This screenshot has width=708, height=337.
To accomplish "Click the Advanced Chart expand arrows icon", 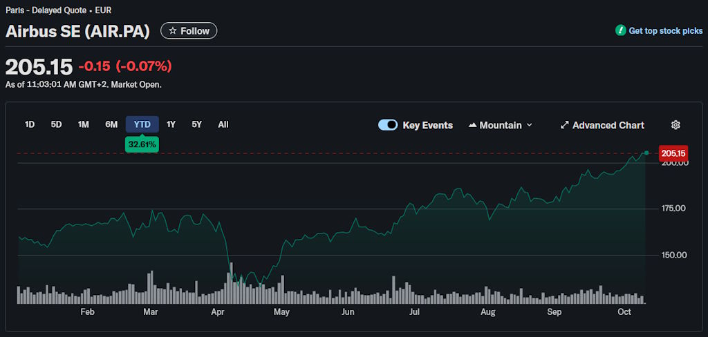I will 565,125.
